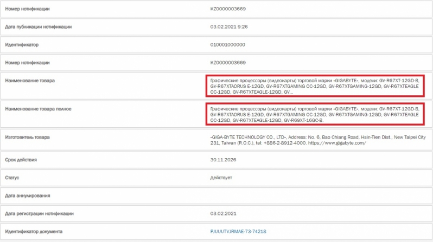
Task: Click the 'Дата регистрации нотификации' label
Action: pyautogui.click(x=39, y=214)
